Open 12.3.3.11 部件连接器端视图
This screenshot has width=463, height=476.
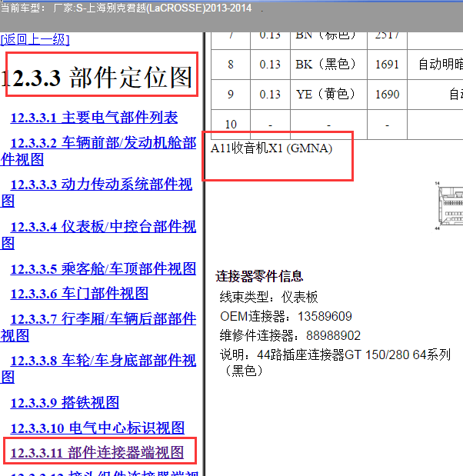97,452
